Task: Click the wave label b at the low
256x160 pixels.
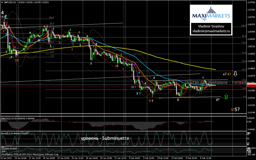Action: [178, 100]
